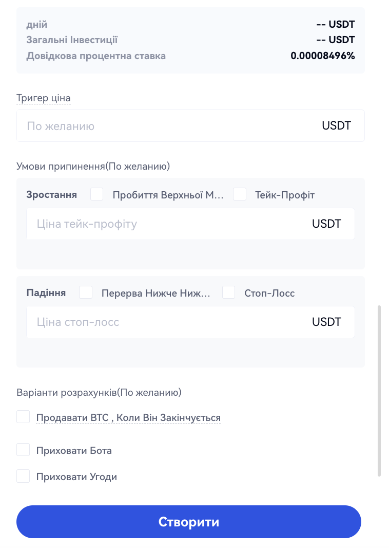
Task: Click the Приховати Бота label
Action: 74,451
